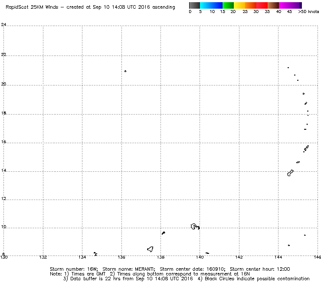Click the longitude label 138
Image resolution: width=321 pixels, height=282 pixels.
160,257
